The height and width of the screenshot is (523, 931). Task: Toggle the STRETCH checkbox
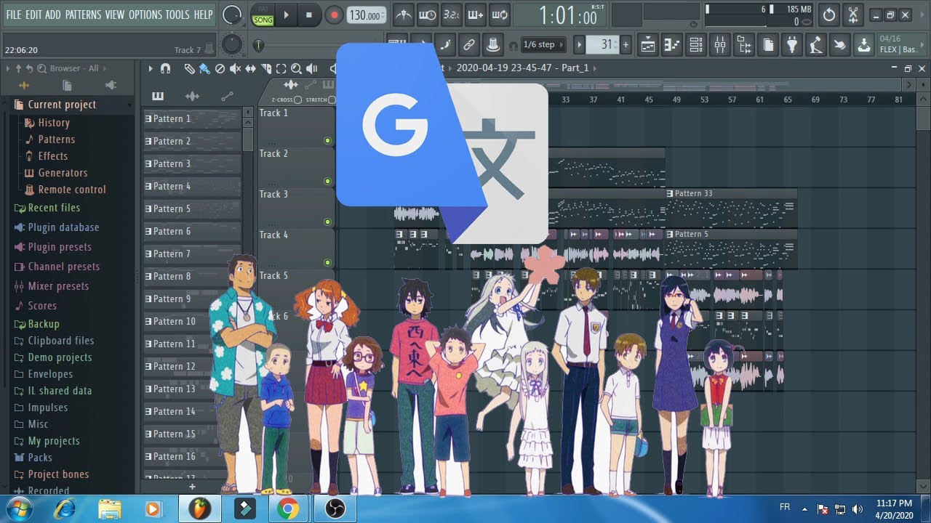click(332, 100)
